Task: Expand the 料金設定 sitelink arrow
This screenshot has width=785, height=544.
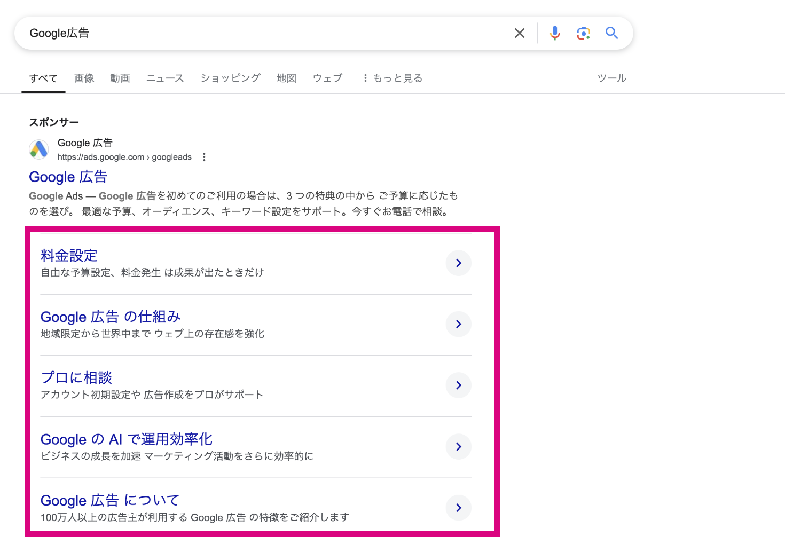Action: pyautogui.click(x=458, y=263)
